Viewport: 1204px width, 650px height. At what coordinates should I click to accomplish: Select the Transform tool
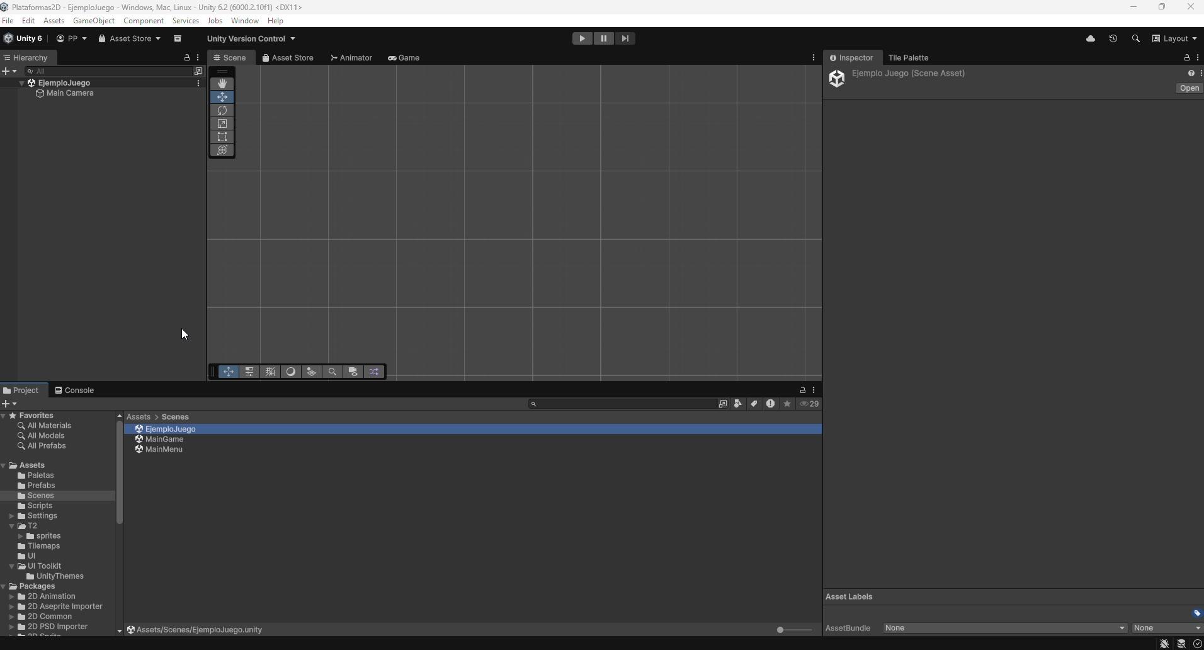222,150
